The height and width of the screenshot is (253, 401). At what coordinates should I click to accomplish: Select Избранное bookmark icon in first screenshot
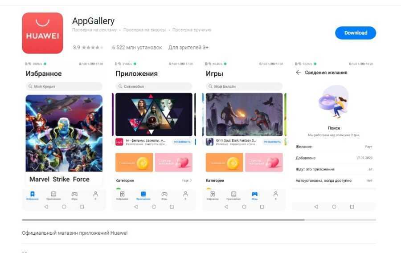pyautogui.click(x=33, y=194)
